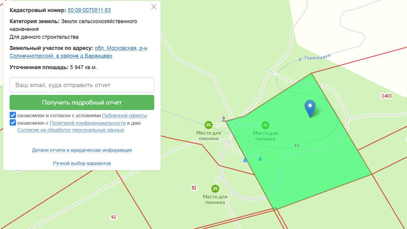
Task: Open the Публичной оферты link
Action: tap(124, 116)
